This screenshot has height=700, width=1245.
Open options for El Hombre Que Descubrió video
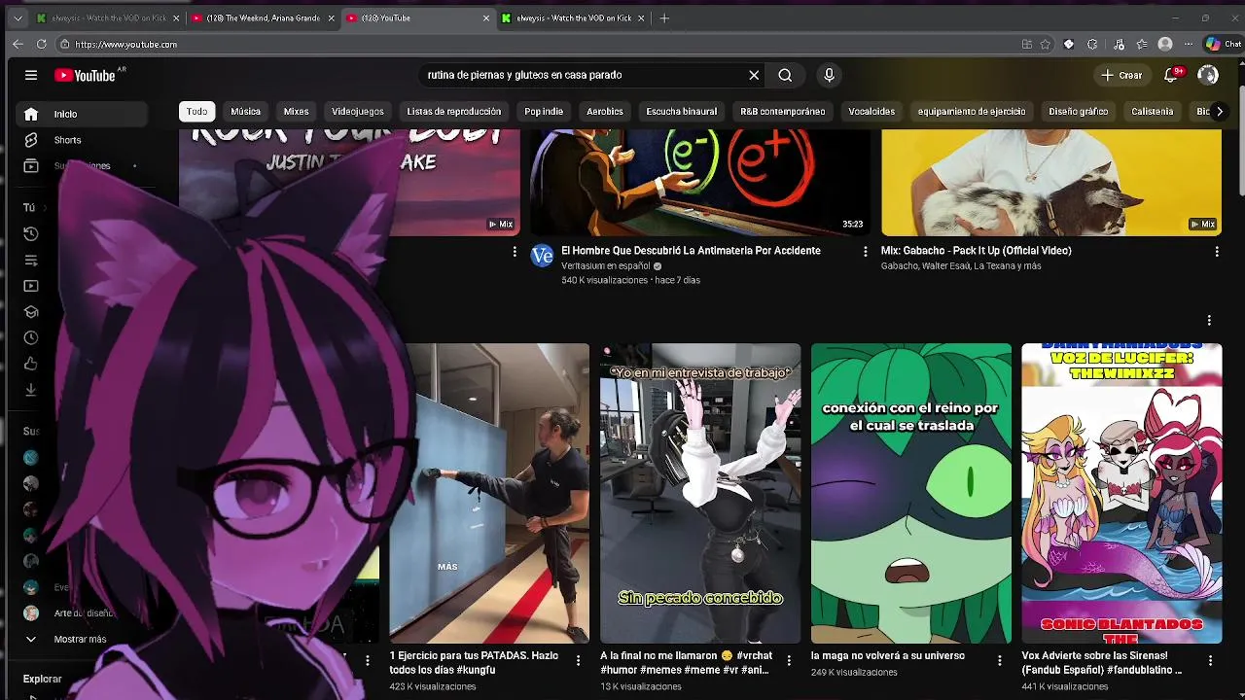pyautogui.click(x=866, y=251)
